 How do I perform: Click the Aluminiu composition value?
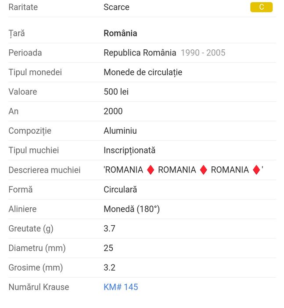[120, 131]
